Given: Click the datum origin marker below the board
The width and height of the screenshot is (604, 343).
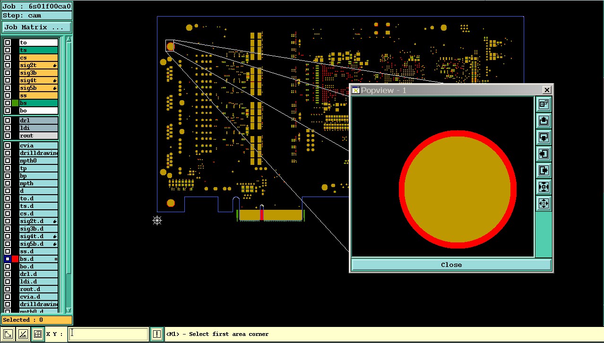Looking at the screenshot, I should pyautogui.click(x=157, y=220).
